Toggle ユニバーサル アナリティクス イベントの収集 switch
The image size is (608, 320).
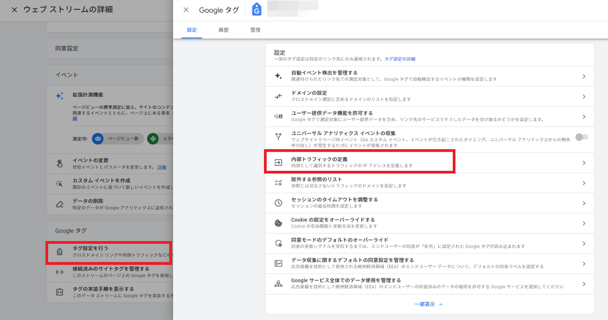click(581, 137)
